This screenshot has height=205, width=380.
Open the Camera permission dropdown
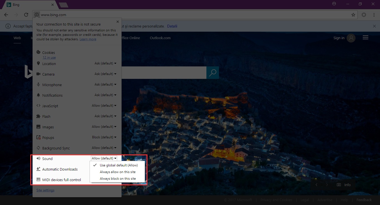pyautogui.click(x=105, y=74)
